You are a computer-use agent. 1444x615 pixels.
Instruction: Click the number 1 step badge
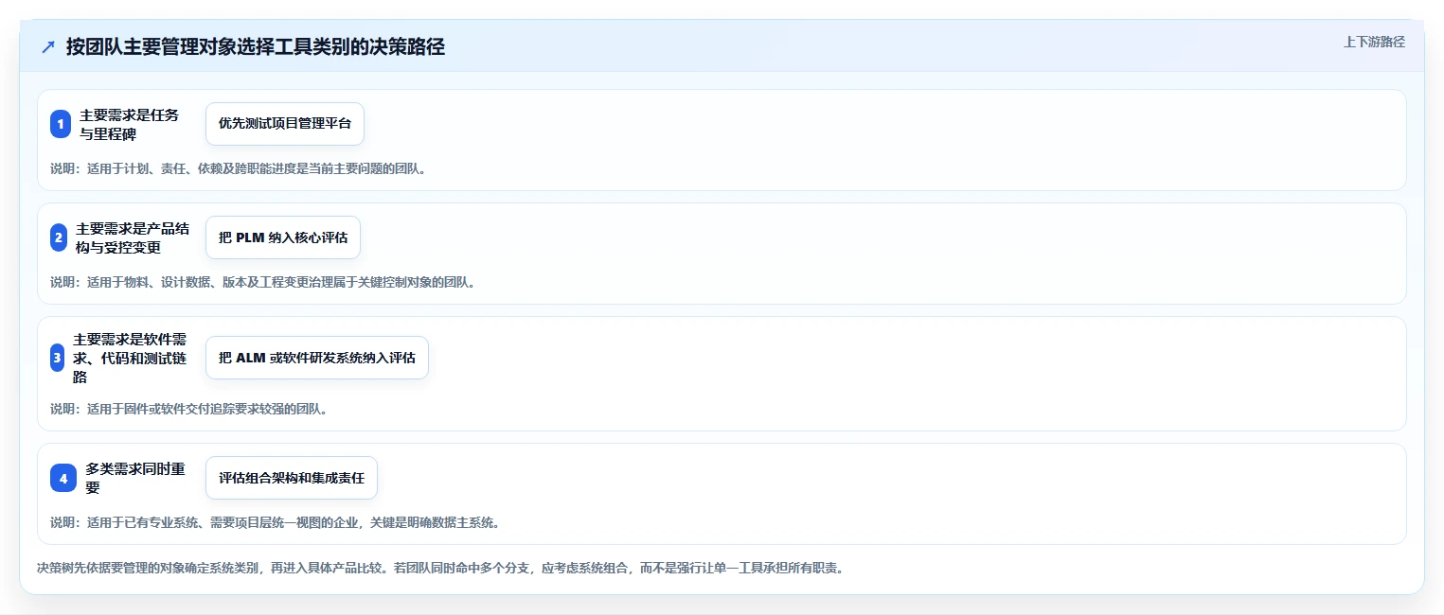coord(61,124)
